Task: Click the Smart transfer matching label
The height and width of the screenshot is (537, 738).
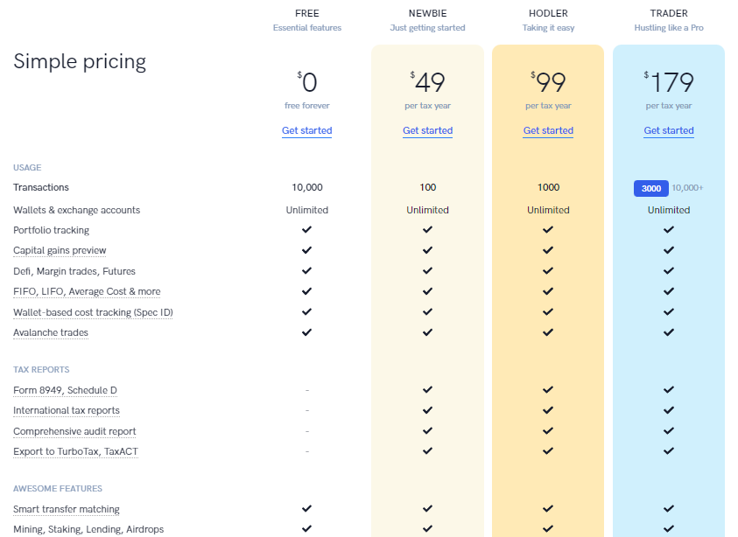Action: (x=67, y=509)
